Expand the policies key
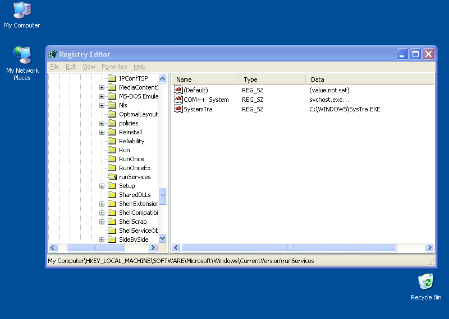Image resolution: width=449 pixels, height=319 pixels. (x=102, y=123)
